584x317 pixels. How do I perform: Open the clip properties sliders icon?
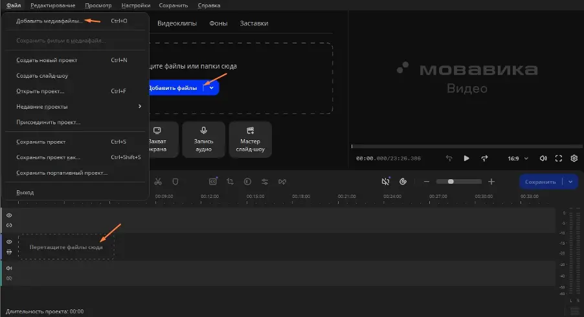click(265, 182)
